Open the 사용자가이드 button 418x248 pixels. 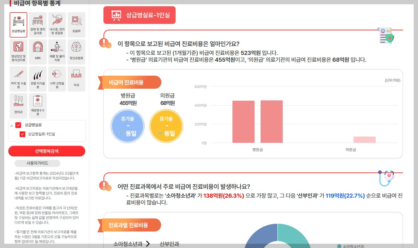pos(37,163)
